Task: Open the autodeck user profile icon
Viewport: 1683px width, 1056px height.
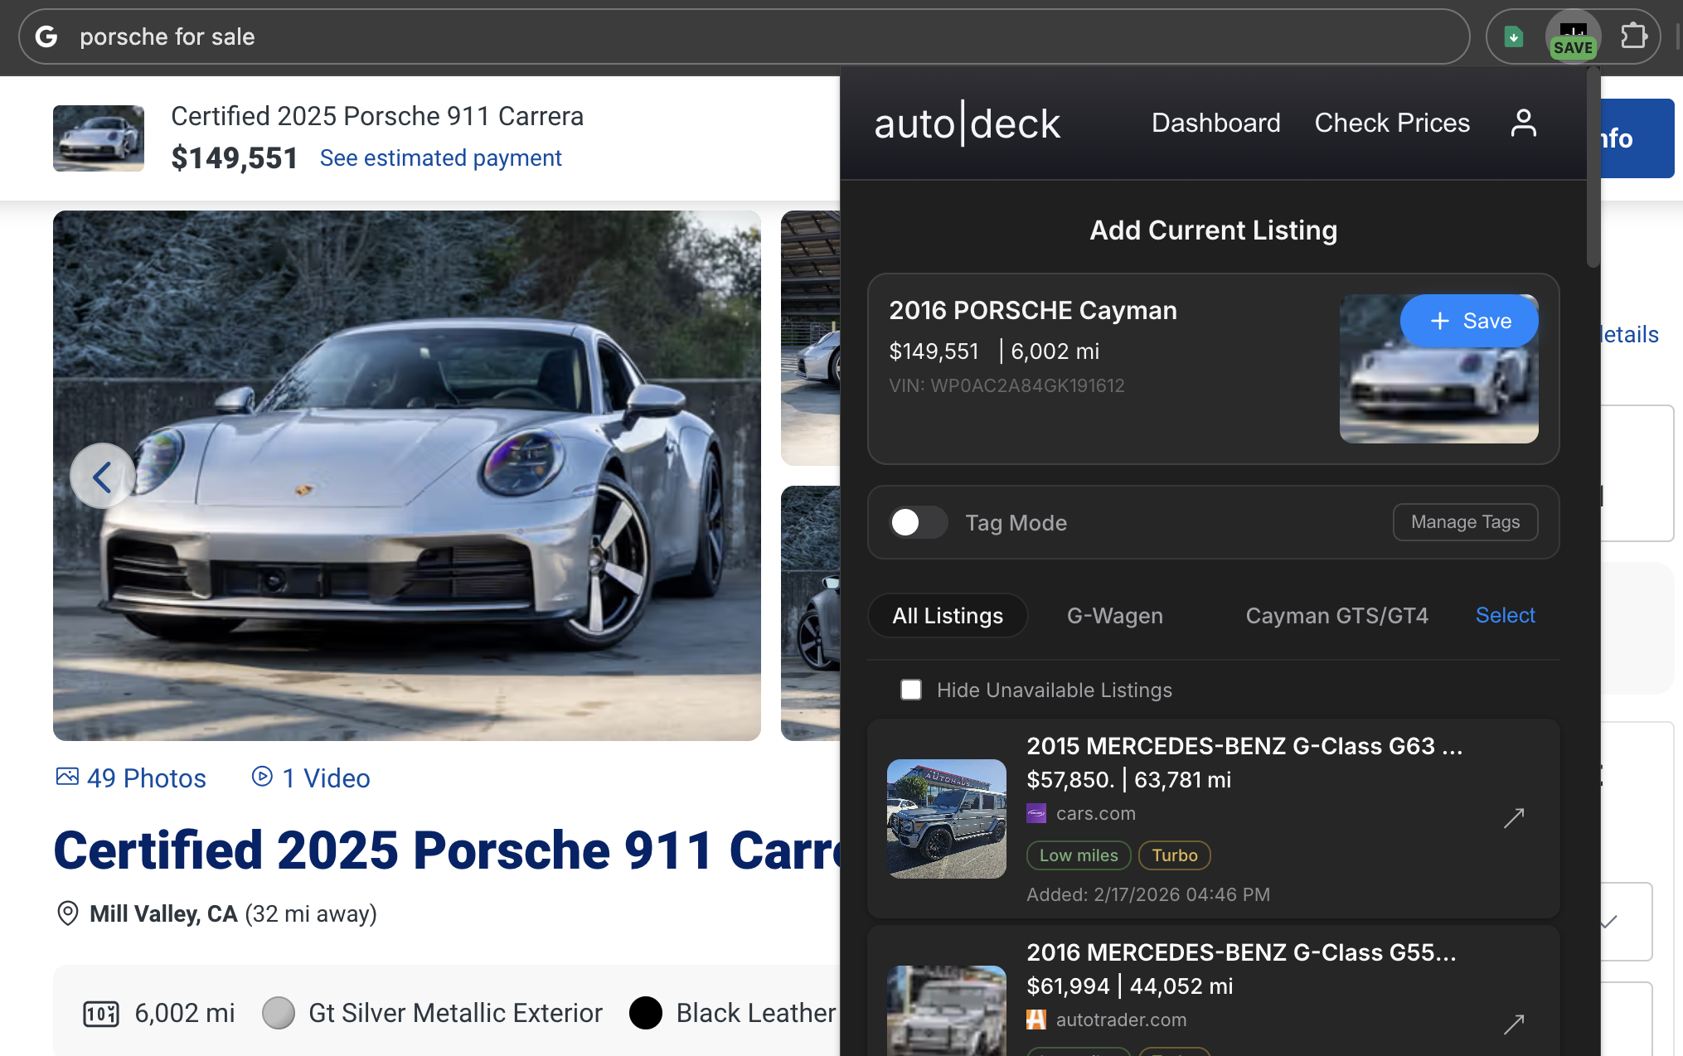Action: coord(1524,123)
